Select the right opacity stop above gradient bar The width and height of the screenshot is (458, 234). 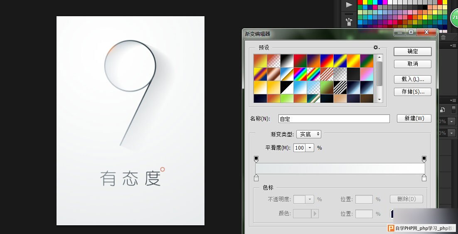point(424,159)
